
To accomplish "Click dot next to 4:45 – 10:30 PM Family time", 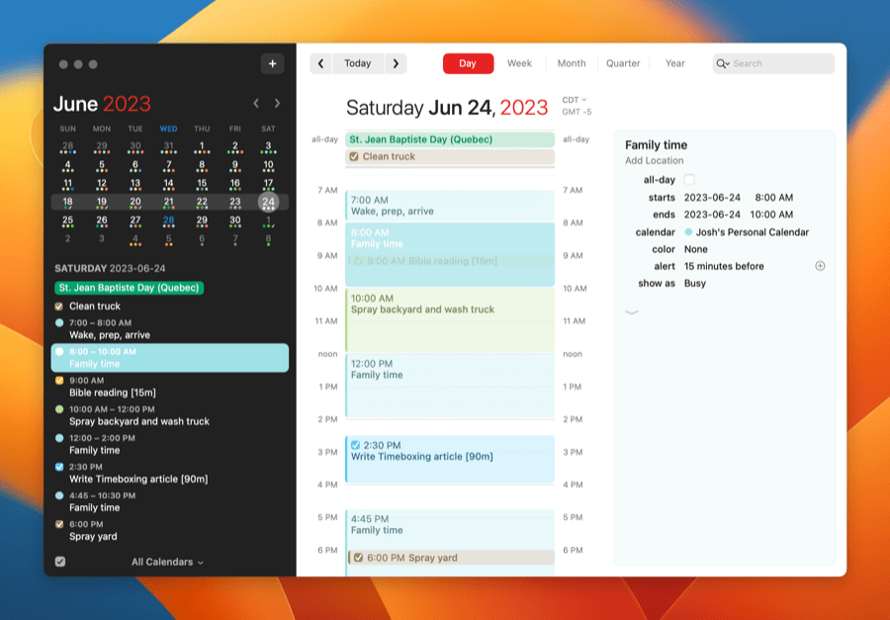I will pos(59,495).
